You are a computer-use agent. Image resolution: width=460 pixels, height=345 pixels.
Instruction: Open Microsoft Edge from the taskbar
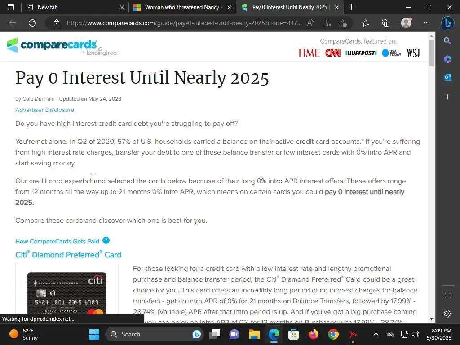point(274,334)
